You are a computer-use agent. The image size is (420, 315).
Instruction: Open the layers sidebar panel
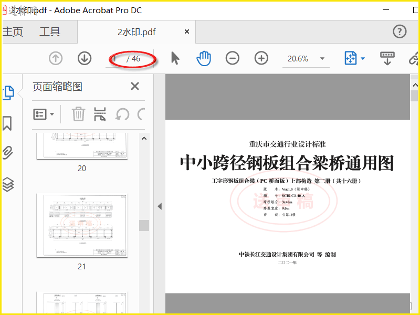coord(8,185)
